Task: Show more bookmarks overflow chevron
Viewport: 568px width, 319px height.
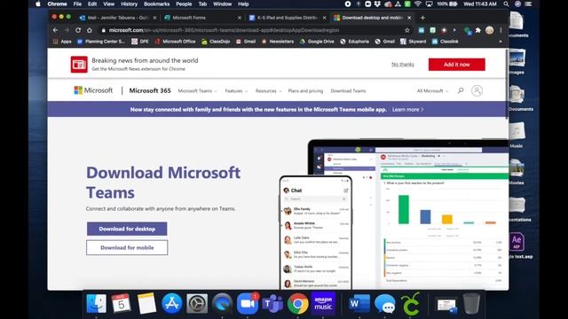Action: point(501,42)
